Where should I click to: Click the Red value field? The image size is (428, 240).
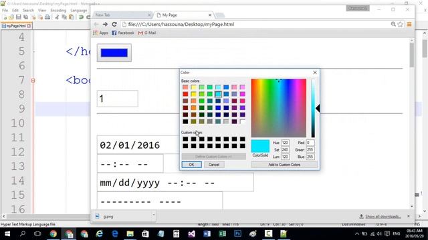tap(310, 143)
